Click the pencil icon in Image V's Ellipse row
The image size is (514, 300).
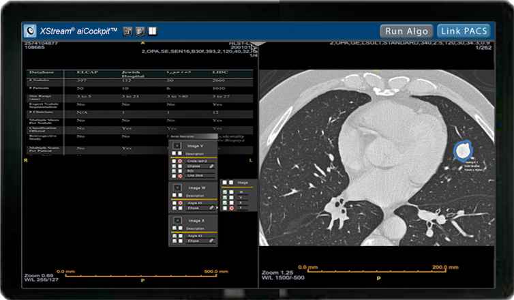click(212, 166)
